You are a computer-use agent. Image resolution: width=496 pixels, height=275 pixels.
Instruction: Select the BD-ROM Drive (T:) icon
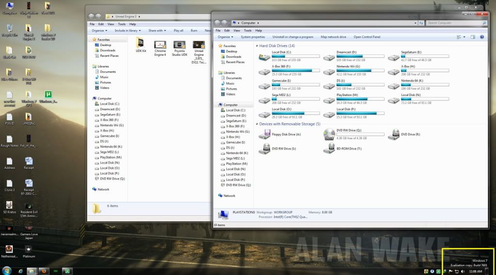click(329, 149)
